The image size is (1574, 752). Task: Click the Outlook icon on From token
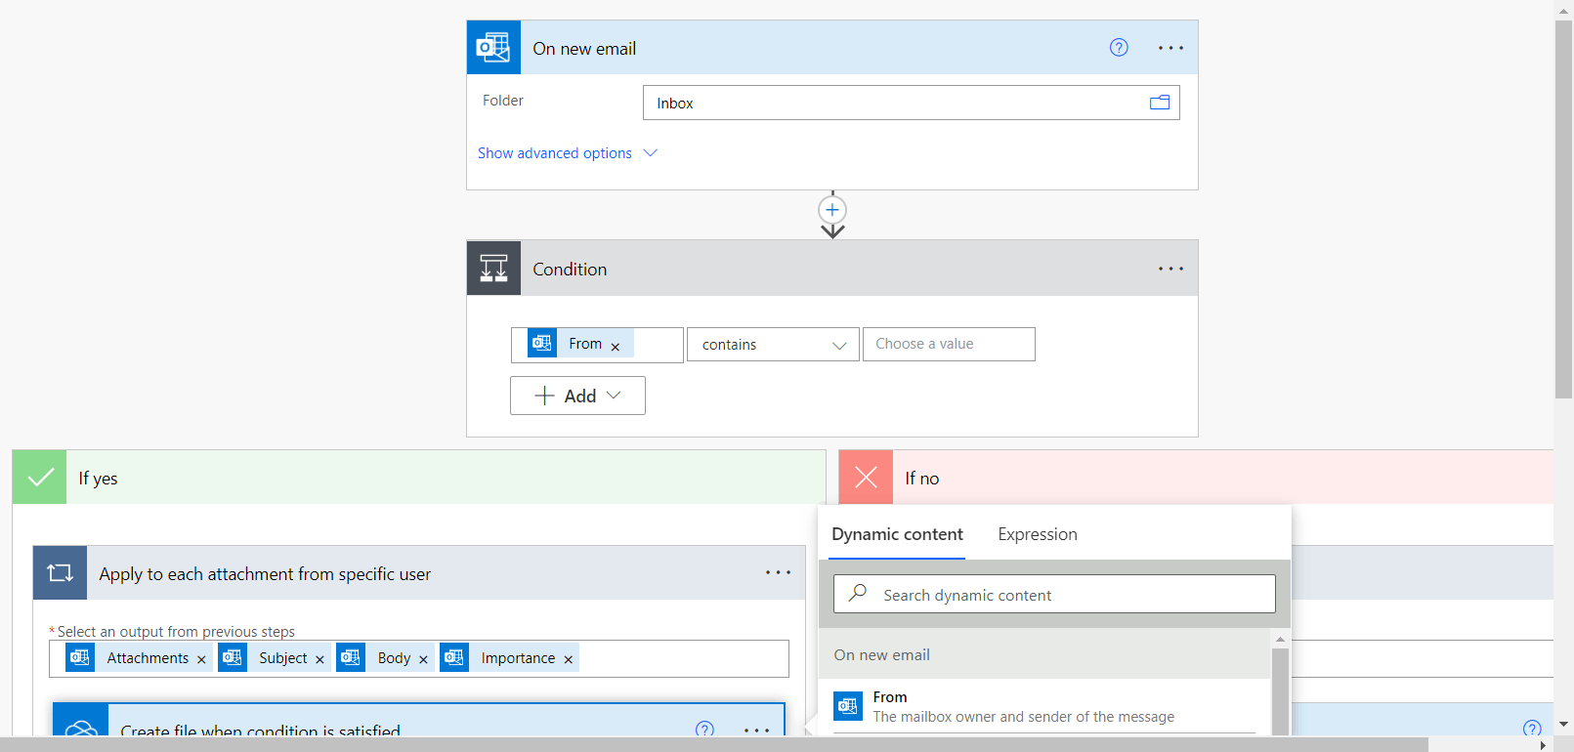click(x=542, y=343)
